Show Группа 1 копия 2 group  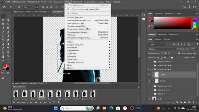pos(149,86)
